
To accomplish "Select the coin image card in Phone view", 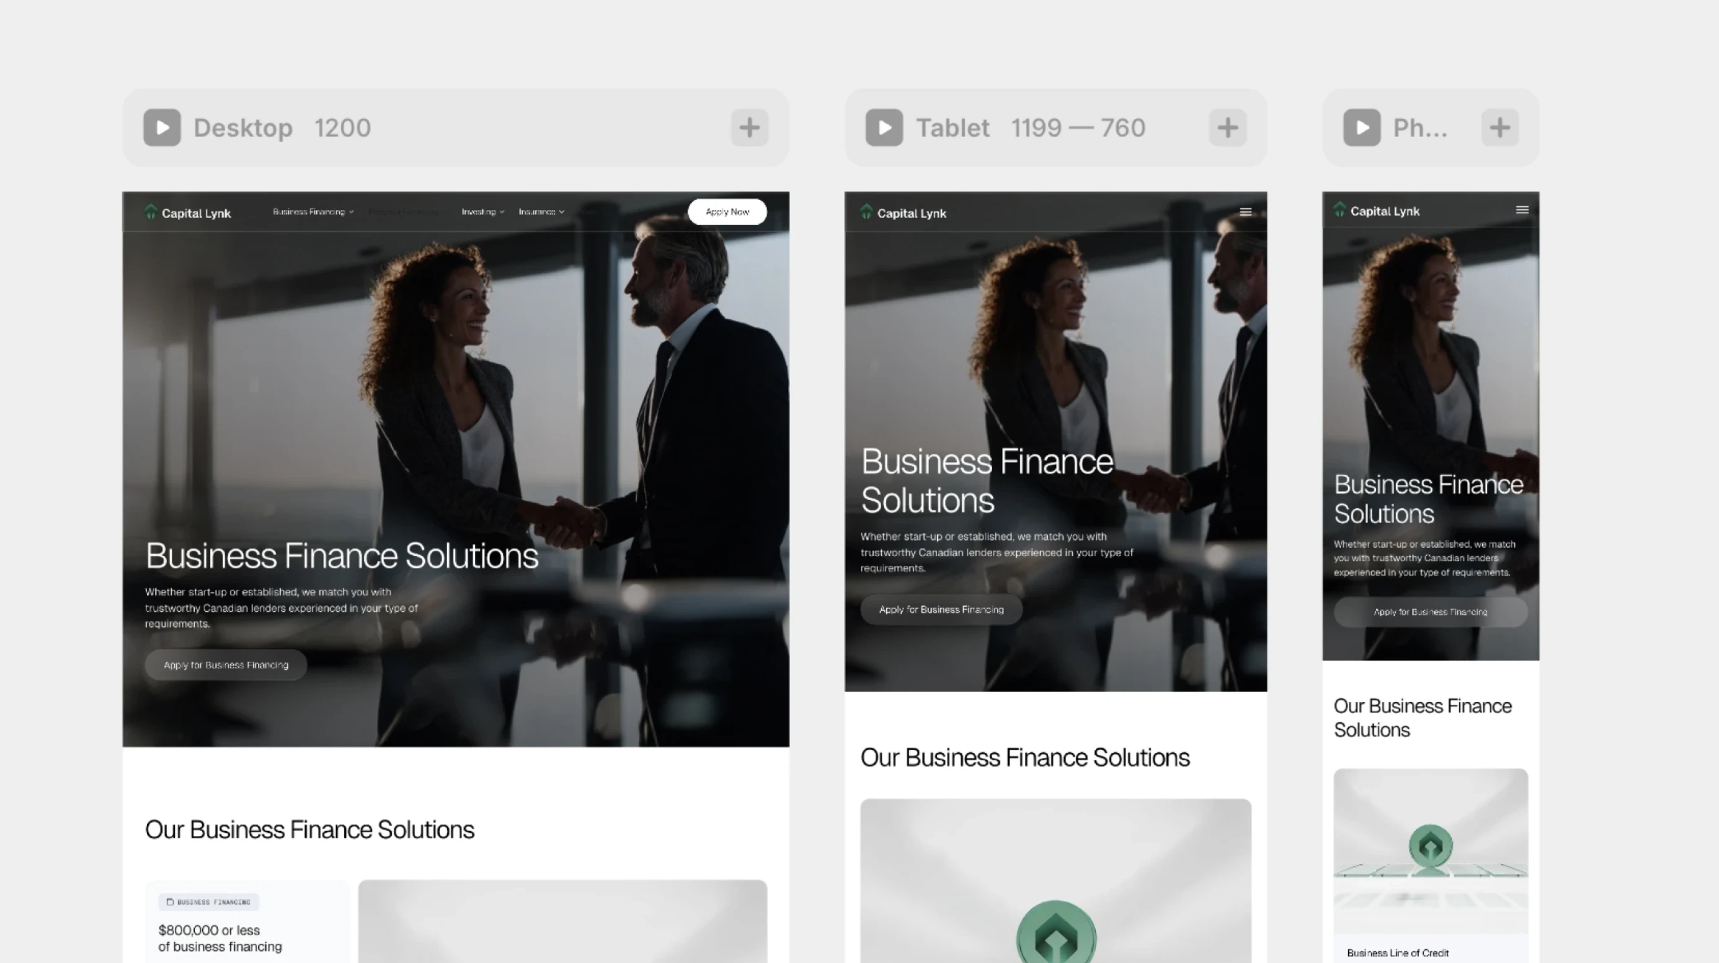I will click(x=1431, y=851).
